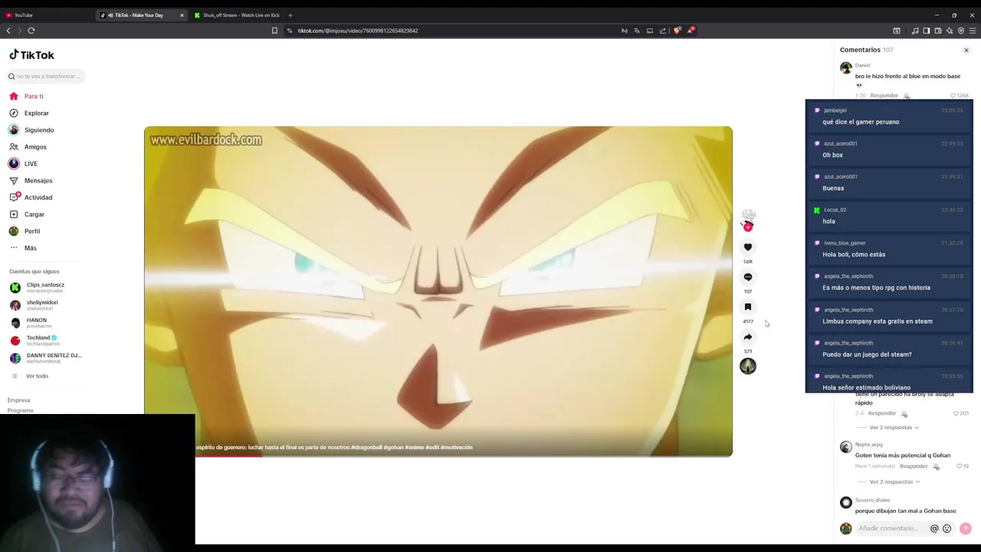
Task: Focus the TikTok search field
Action: [x=46, y=76]
